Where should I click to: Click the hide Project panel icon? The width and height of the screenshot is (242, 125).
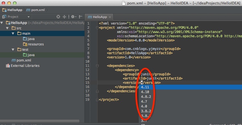click(80, 17)
